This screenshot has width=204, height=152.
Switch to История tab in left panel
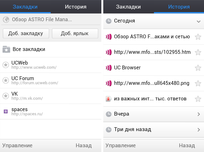76,7
